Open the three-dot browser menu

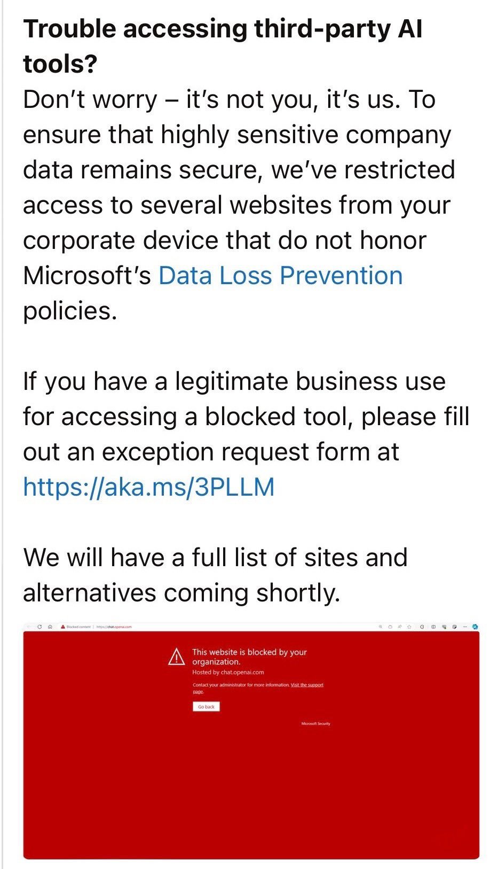click(x=465, y=627)
